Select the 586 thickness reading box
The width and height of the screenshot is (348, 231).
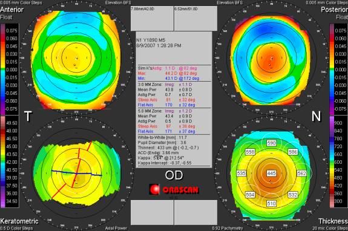tap(293, 152)
